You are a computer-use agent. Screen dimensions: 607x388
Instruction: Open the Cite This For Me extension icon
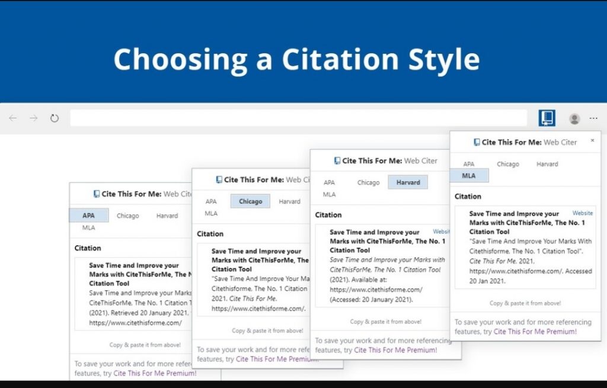click(547, 118)
